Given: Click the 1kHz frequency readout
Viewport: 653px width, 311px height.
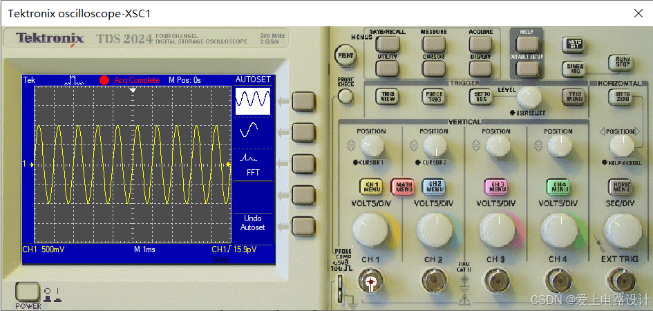Looking at the screenshot, I should (x=221, y=260).
